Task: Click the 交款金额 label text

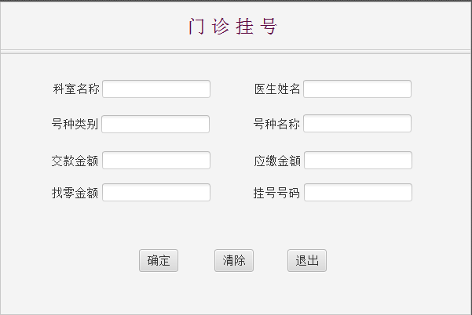Action: tap(75, 161)
